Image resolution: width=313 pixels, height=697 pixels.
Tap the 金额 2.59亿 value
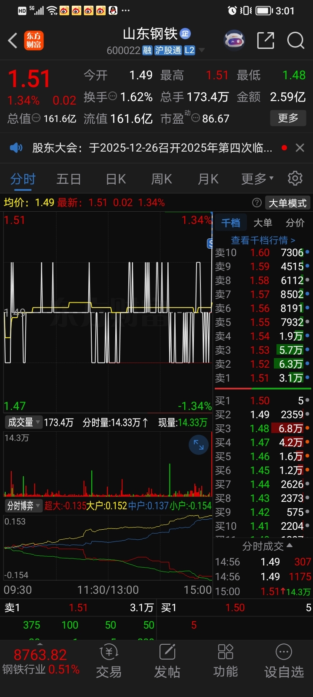coord(288,97)
